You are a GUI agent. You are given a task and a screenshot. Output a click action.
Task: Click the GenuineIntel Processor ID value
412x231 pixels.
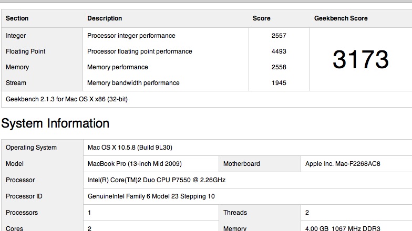[x=151, y=196]
